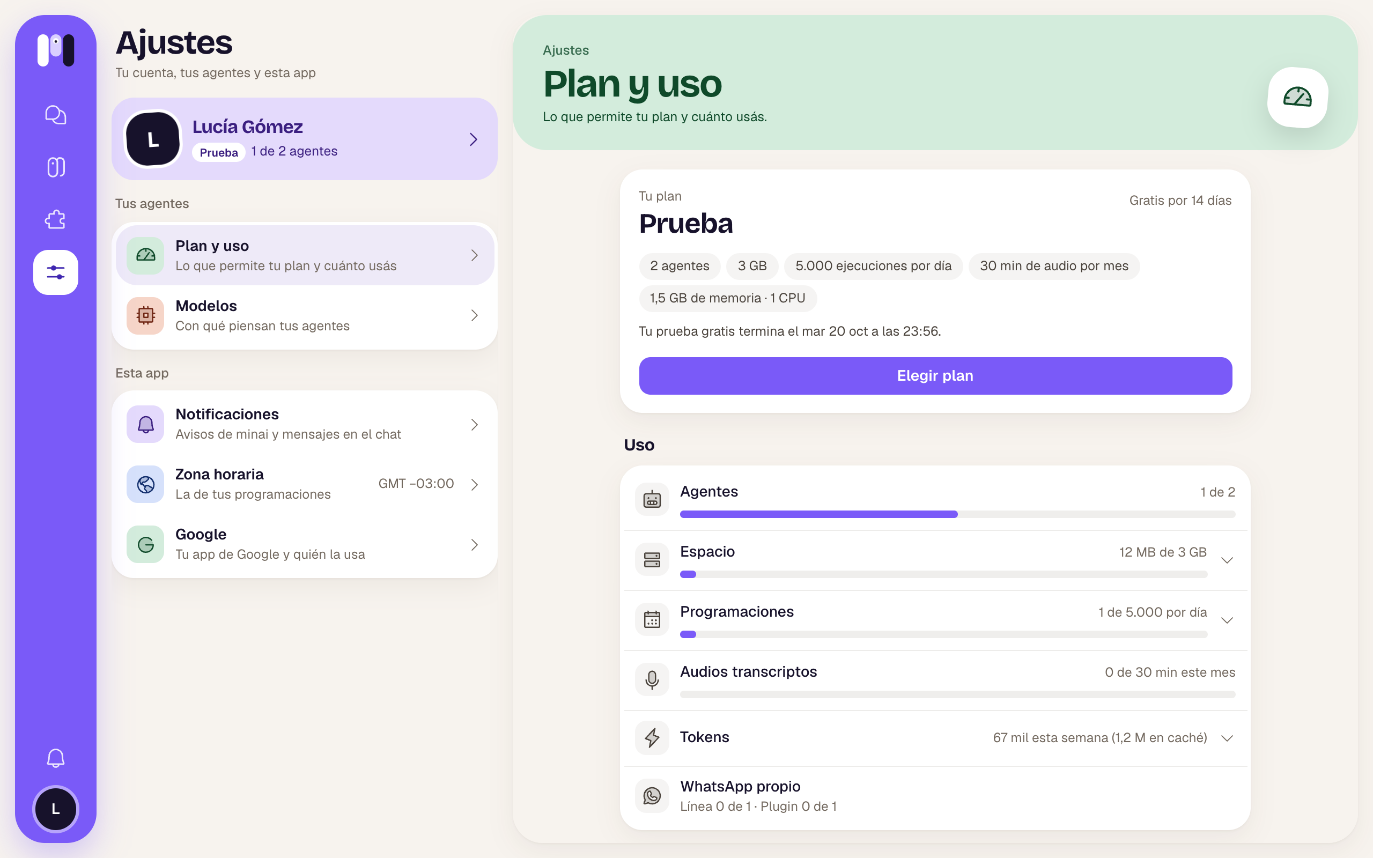Click the Lucía Gómez profile avatar in the card

[x=153, y=139]
